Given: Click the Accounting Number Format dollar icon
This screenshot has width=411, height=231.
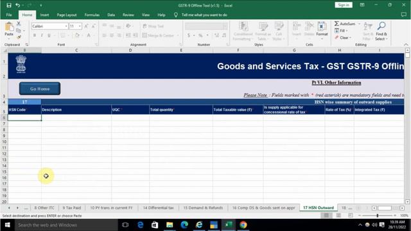Looking at the screenshot, I should (189, 35).
